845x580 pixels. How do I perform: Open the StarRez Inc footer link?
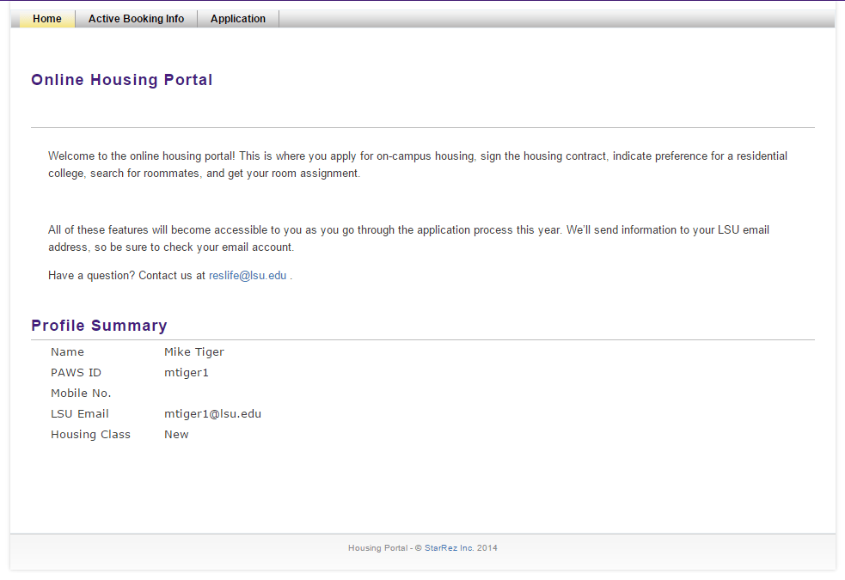(449, 547)
